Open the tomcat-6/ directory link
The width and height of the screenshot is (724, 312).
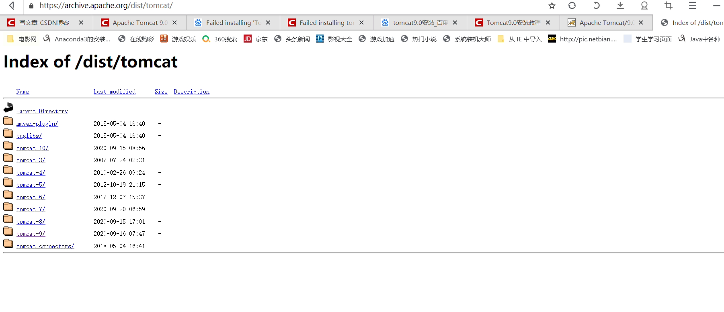[31, 197]
